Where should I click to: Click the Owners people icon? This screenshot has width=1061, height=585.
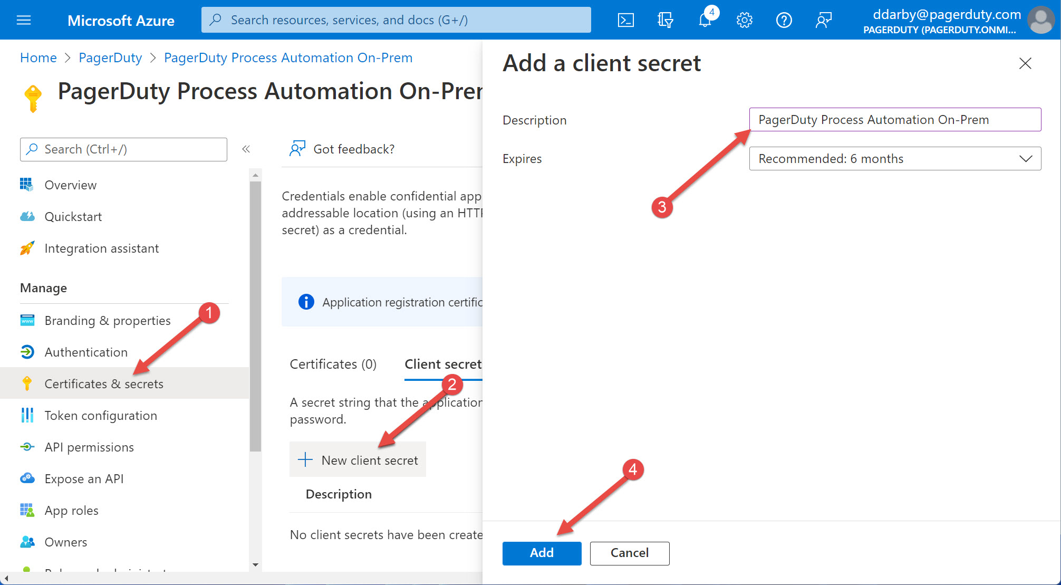[x=27, y=542]
